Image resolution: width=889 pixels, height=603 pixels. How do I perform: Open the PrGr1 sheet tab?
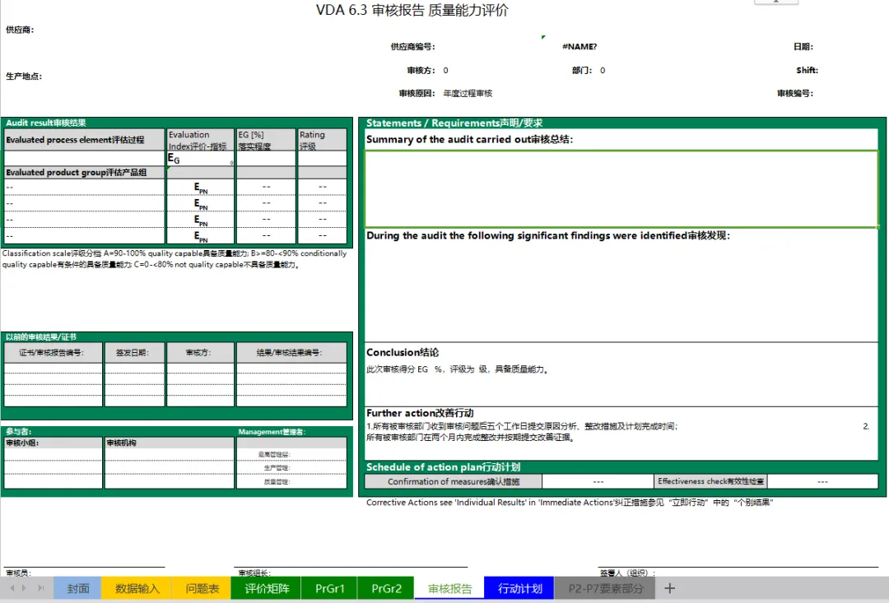tap(329, 588)
